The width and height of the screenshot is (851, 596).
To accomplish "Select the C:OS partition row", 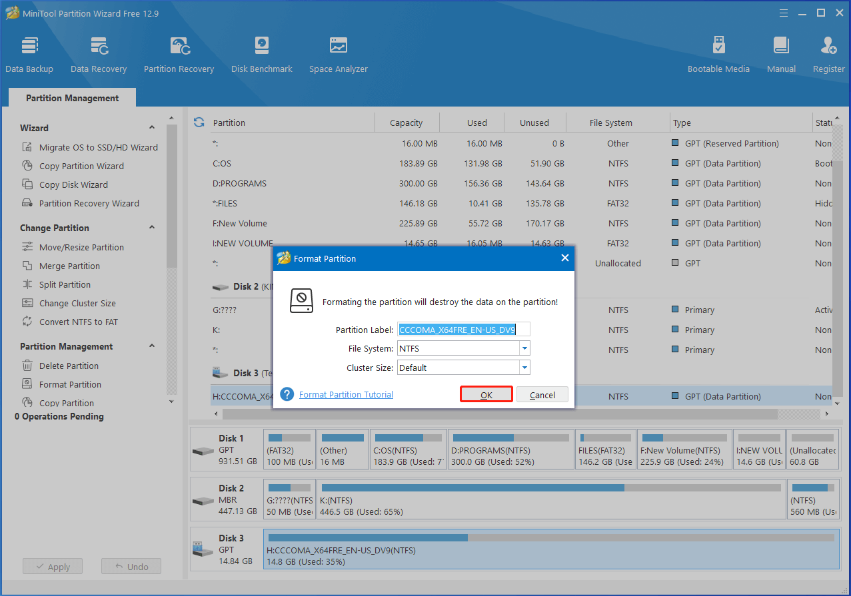I will (522, 163).
